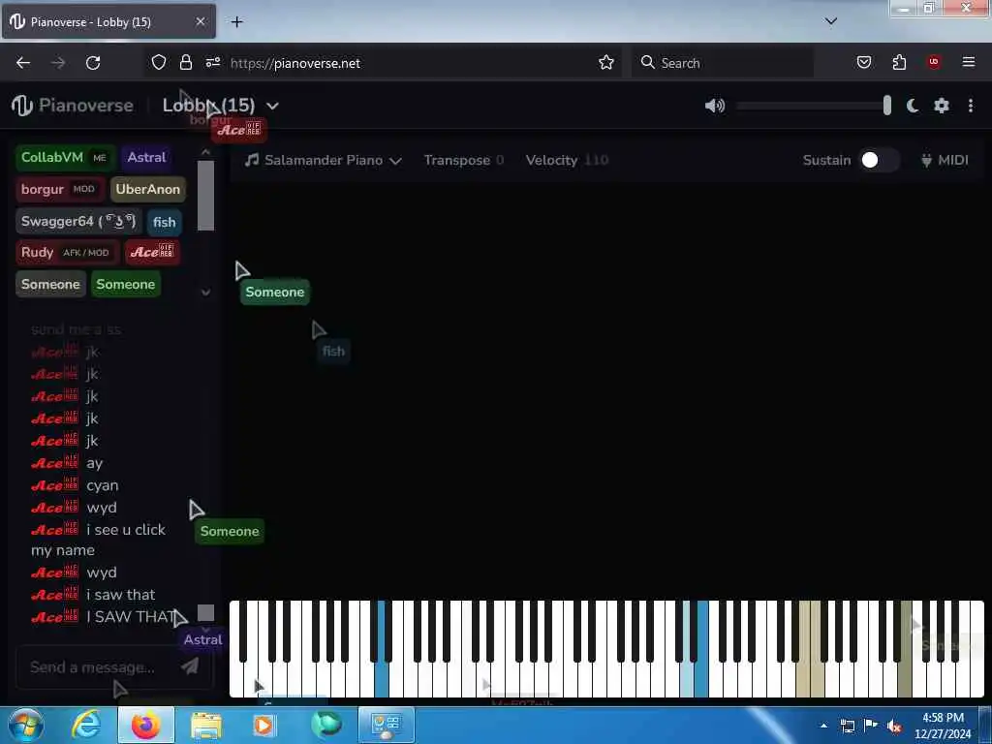Click the fish user tag in list
This screenshot has height=744, width=992.
click(165, 222)
